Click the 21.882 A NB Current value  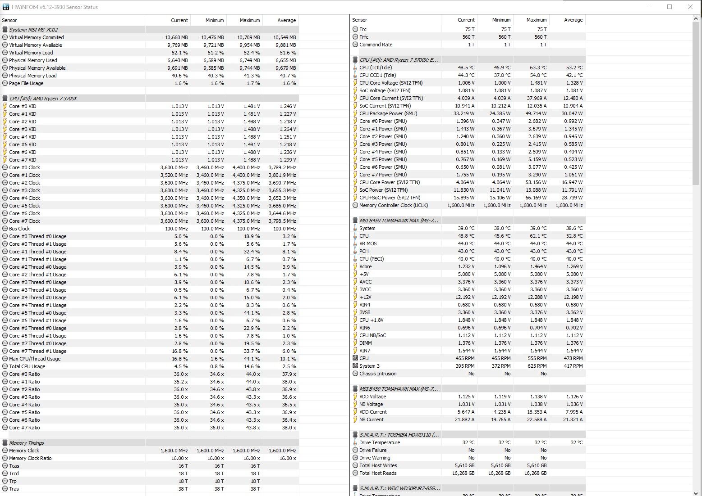(x=464, y=419)
